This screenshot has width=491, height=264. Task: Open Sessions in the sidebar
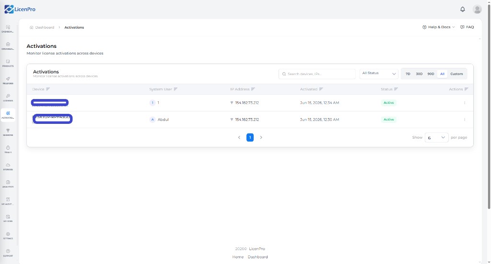point(8,132)
